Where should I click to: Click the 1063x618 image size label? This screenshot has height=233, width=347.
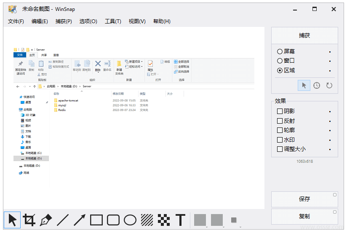(305, 162)
